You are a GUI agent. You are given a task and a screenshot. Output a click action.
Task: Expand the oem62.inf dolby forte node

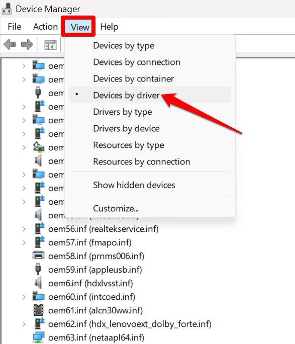24,324
